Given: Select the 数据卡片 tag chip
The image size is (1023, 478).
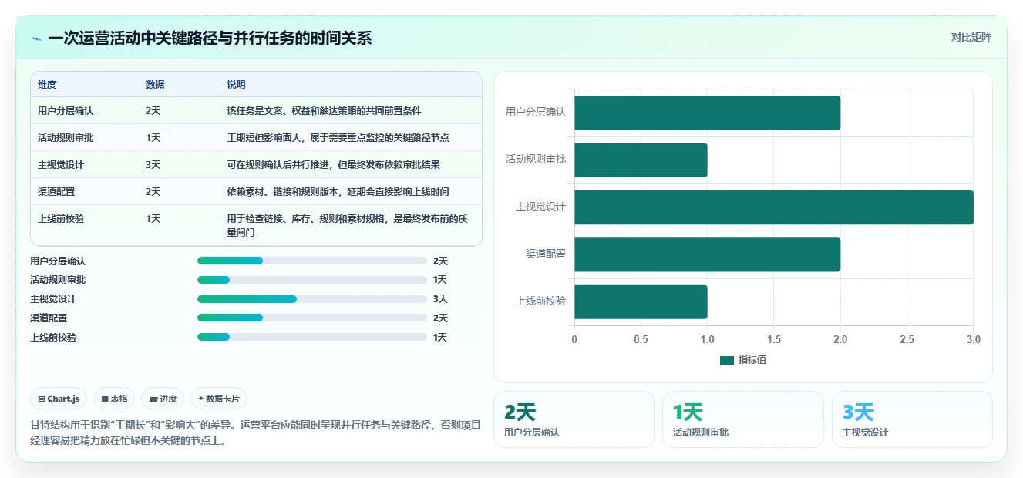Looking at the screenshot, I should tap(219, 399).
